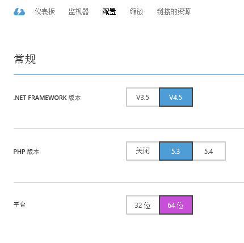The width and height of the screenshot is (244, 243).
Task: Switch PHP version to 5.4
Action: (x=209, y=151)
